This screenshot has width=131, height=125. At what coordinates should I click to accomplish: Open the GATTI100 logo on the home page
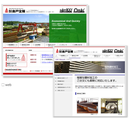pyautogui.click(x=66, y=11)
